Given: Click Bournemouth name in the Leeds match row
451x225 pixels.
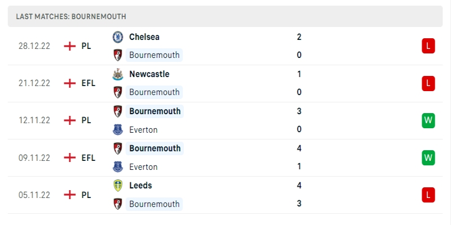Looking at the screenshot, I should click(x=154, y=204).
